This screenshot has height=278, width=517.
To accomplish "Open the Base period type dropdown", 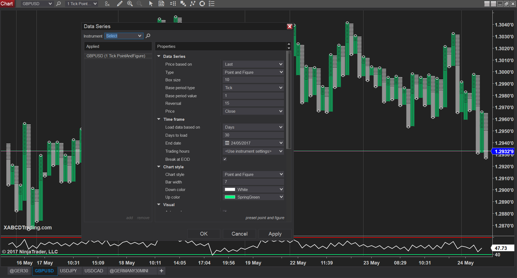I will tap(253, 88).
